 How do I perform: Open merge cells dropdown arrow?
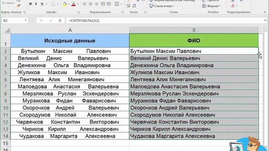pos(121,4)
